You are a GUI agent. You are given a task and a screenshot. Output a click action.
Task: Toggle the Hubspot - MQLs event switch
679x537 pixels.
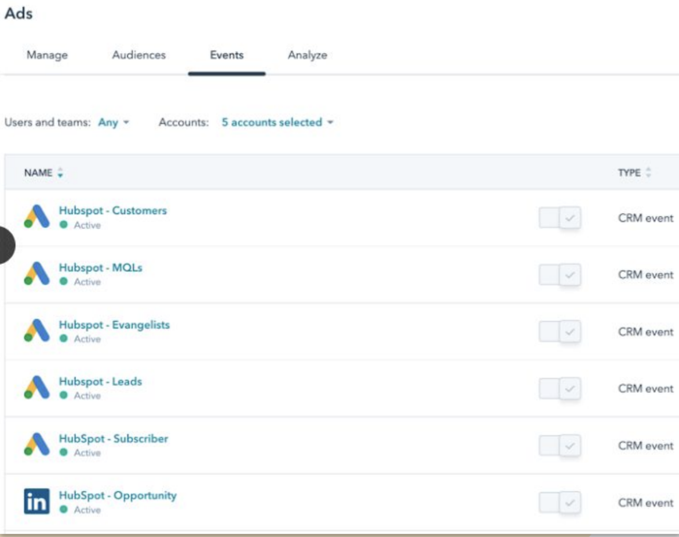(x=560, y=274)
